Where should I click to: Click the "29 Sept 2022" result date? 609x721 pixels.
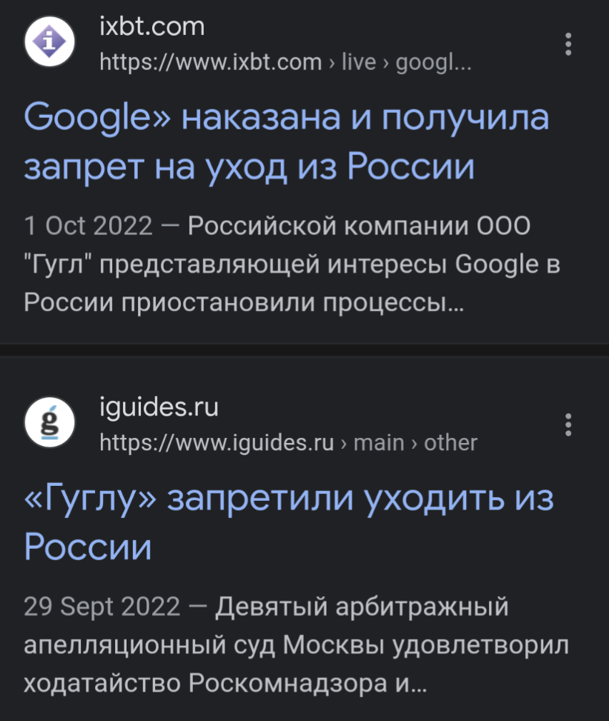click(101, 607)
